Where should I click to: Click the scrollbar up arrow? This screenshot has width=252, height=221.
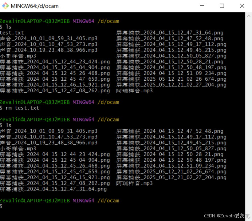click(x=249, y=16)
